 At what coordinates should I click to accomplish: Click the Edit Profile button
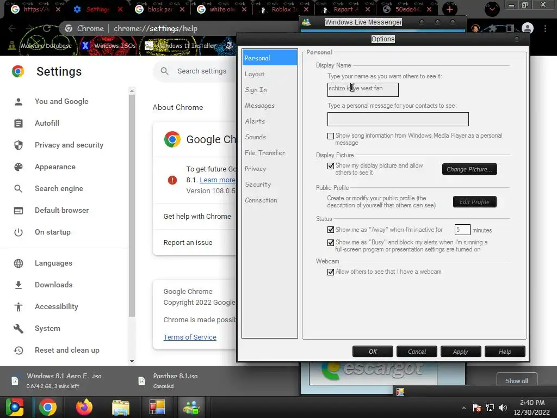point(474,202)
